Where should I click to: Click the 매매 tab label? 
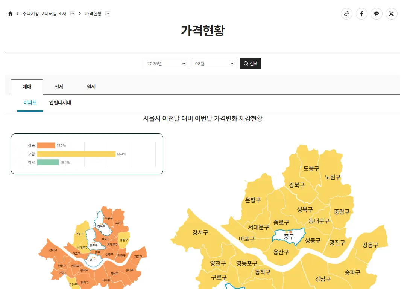tap(27, 86)
